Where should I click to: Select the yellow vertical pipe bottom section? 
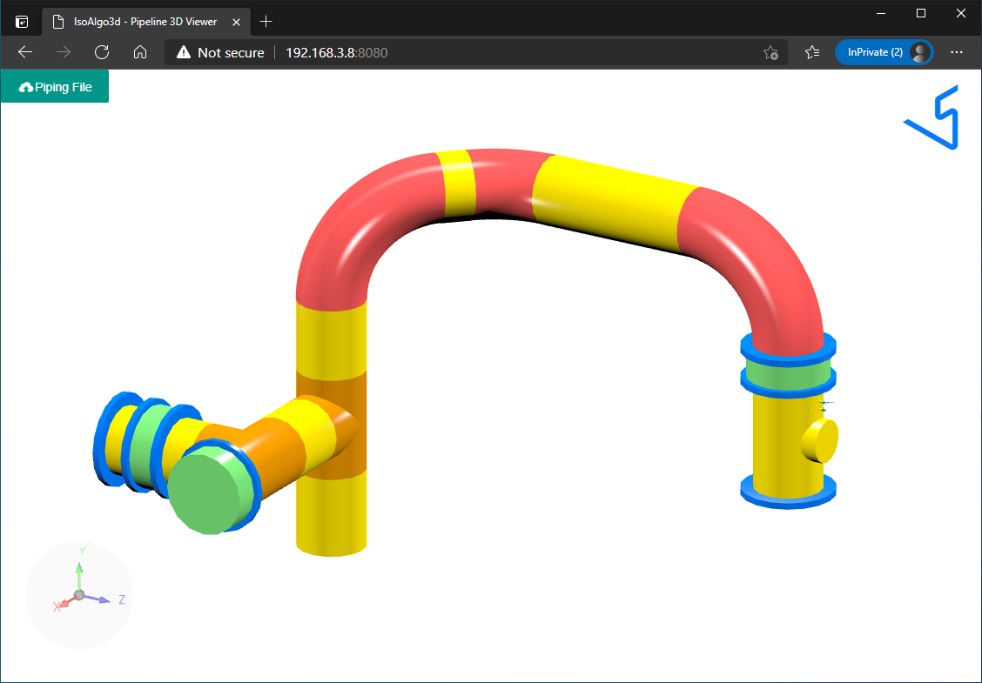pyautogui.click(x=331, y=517)
